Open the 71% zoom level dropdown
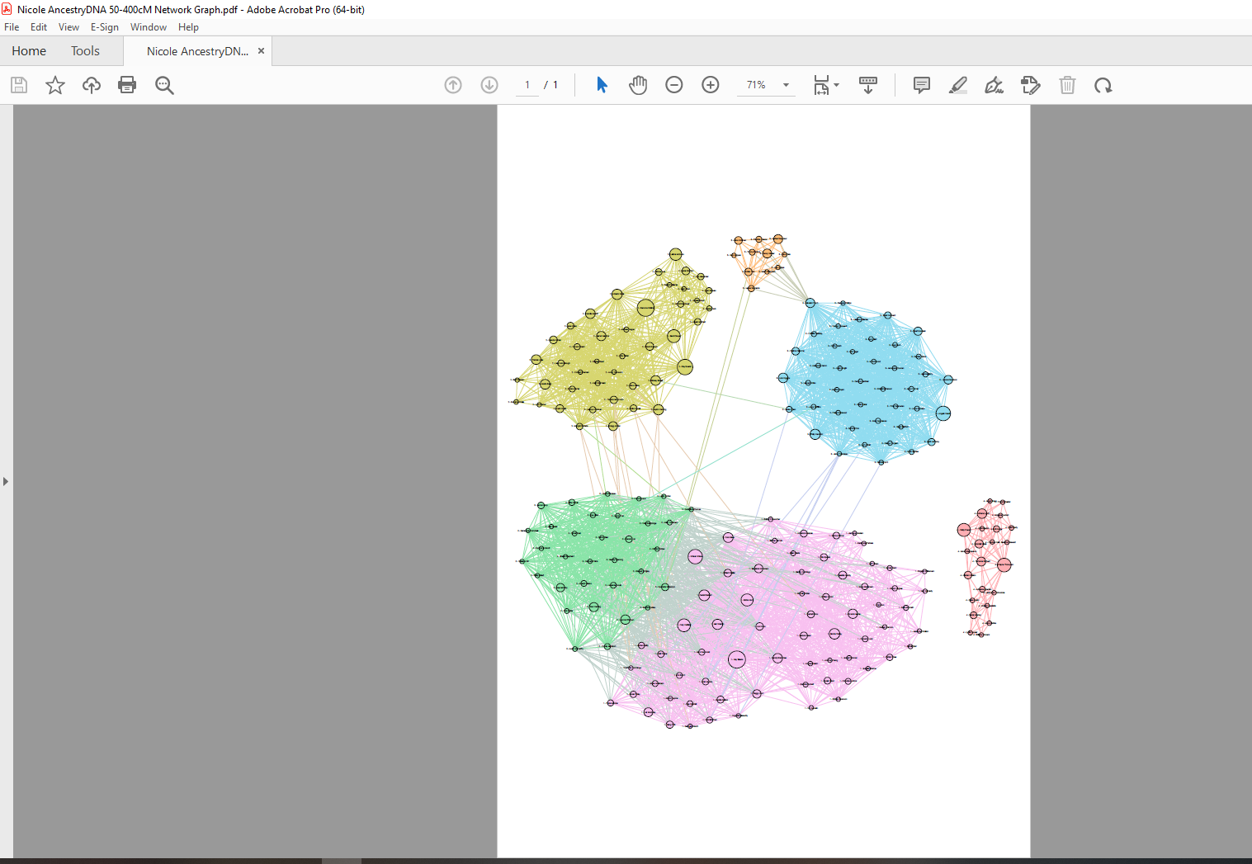1252x864 pixels. (786, 85)
